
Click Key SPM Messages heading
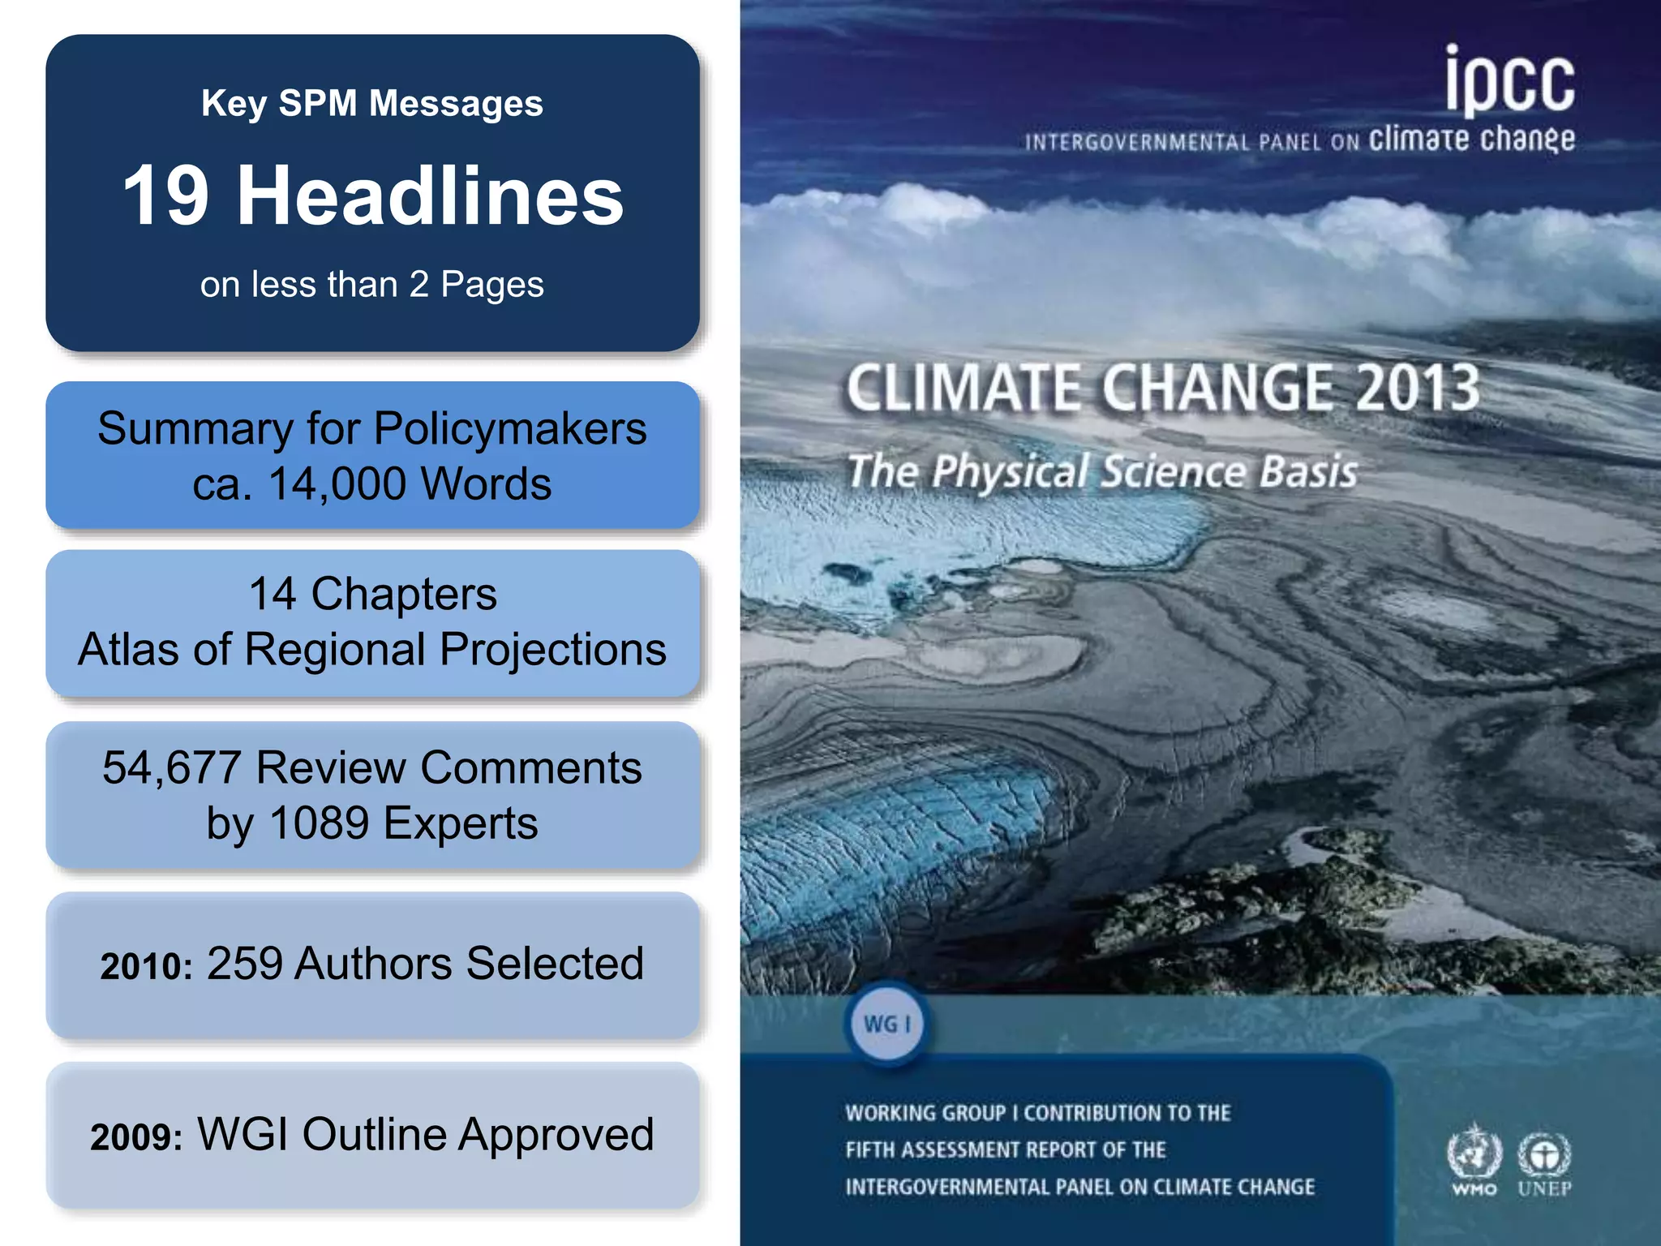(372, 104)
